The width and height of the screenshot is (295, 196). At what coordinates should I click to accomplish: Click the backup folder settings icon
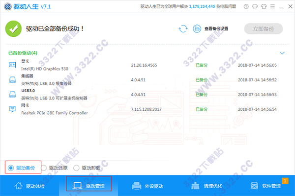(197, 29)
